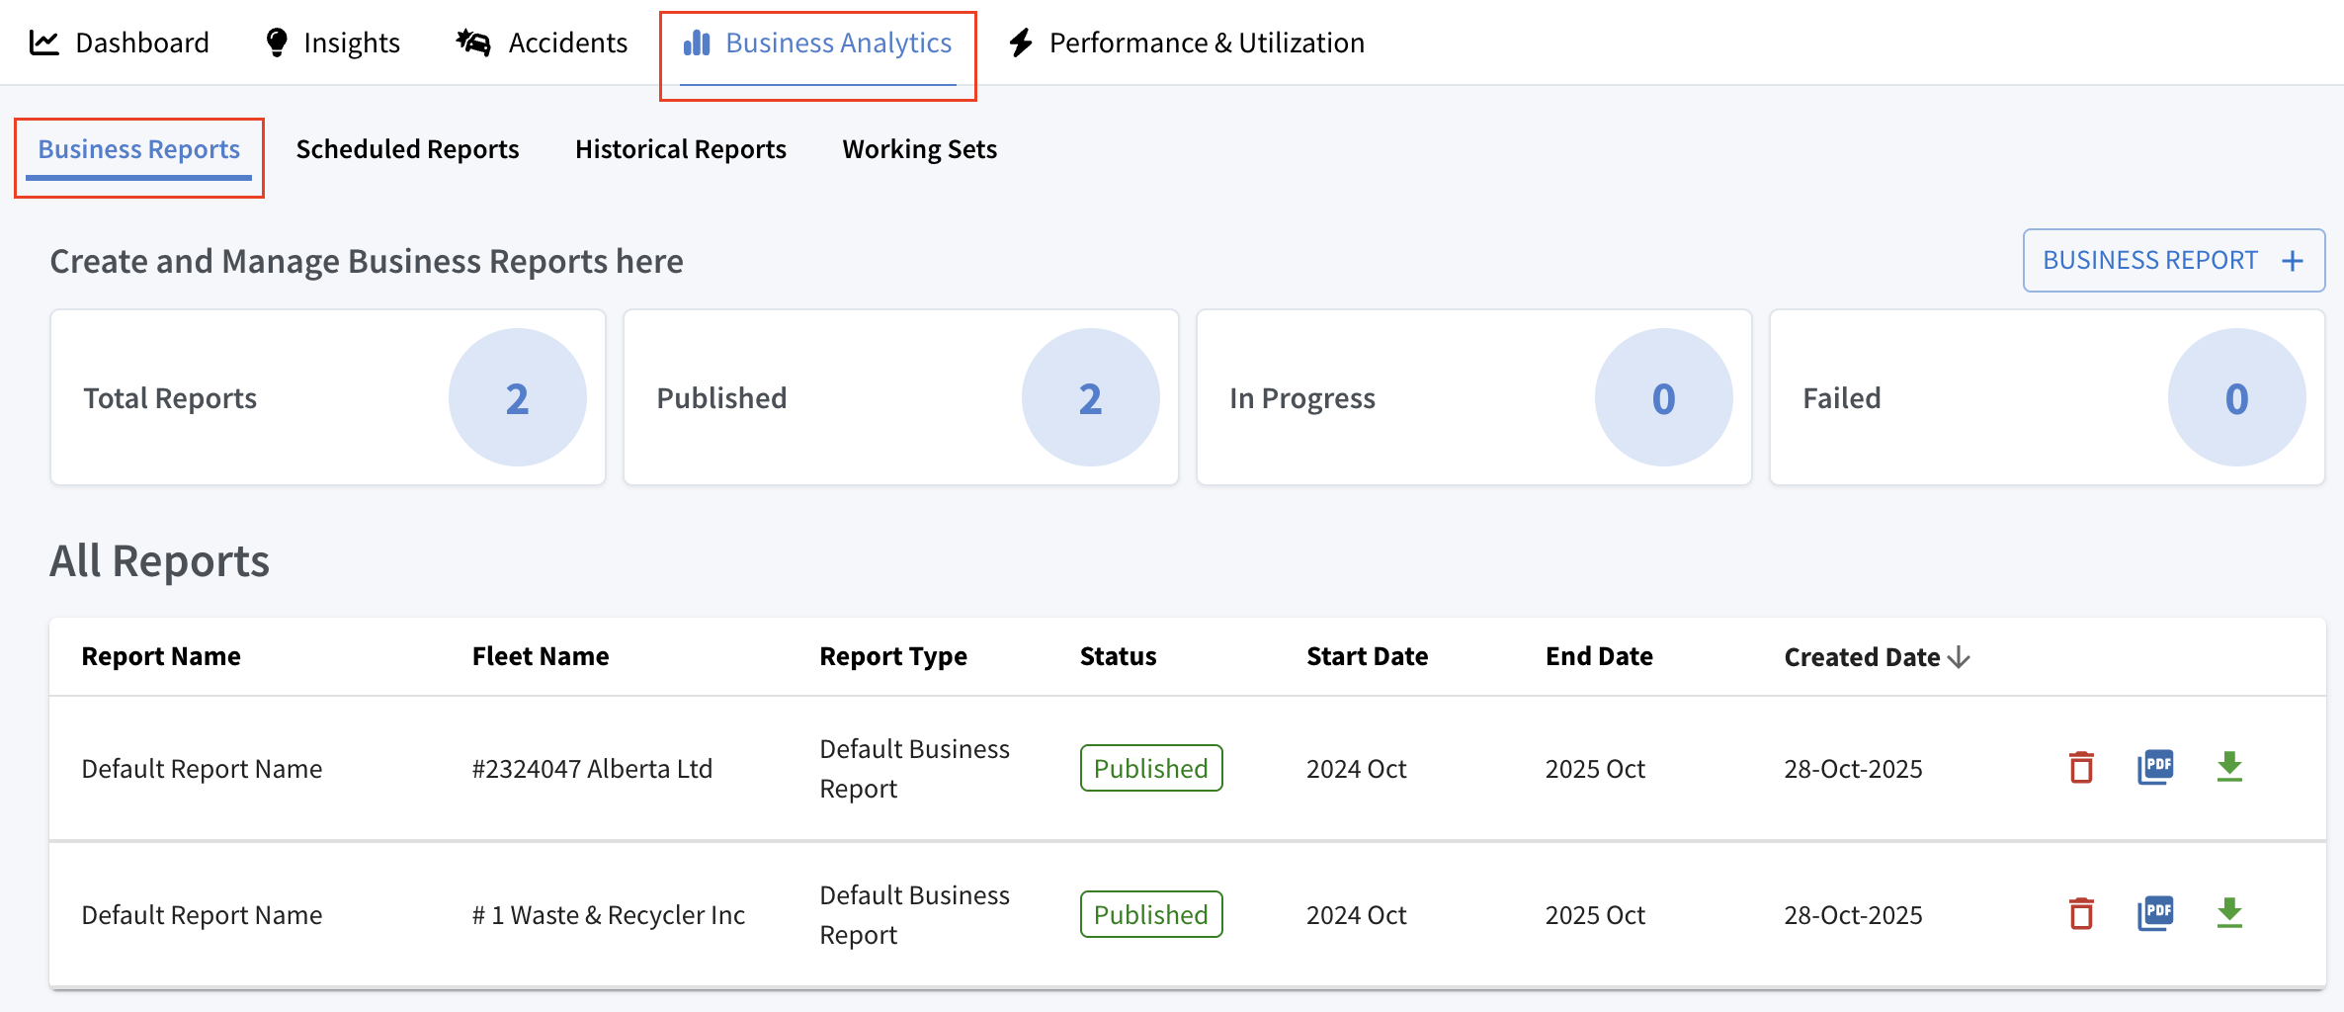The height and width of the screenshot is (1012, 2344).
Task: Click the Total Reports summary card
Action: coord(327,397)
